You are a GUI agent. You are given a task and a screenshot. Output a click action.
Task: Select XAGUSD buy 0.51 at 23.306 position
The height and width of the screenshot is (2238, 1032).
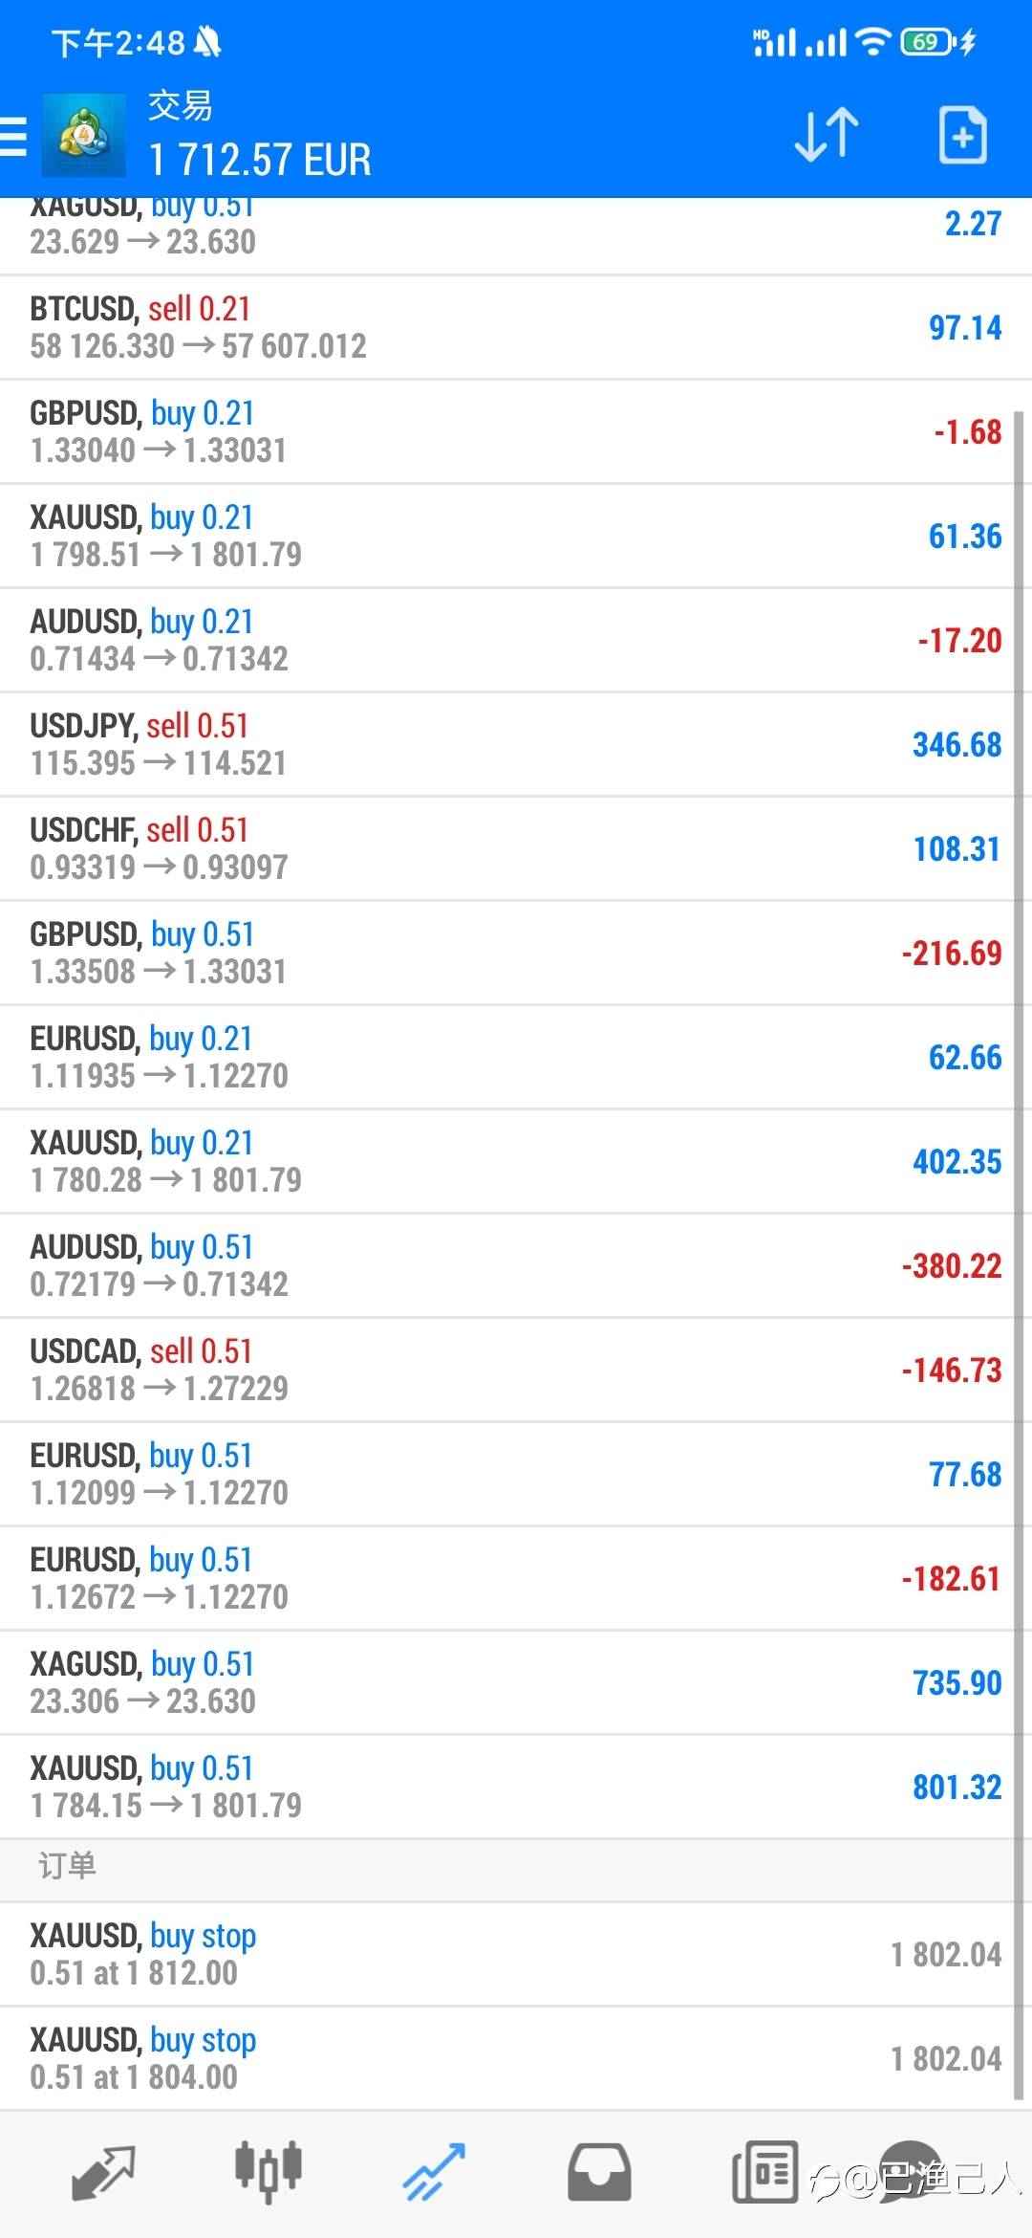click(x=516, y=1683)
